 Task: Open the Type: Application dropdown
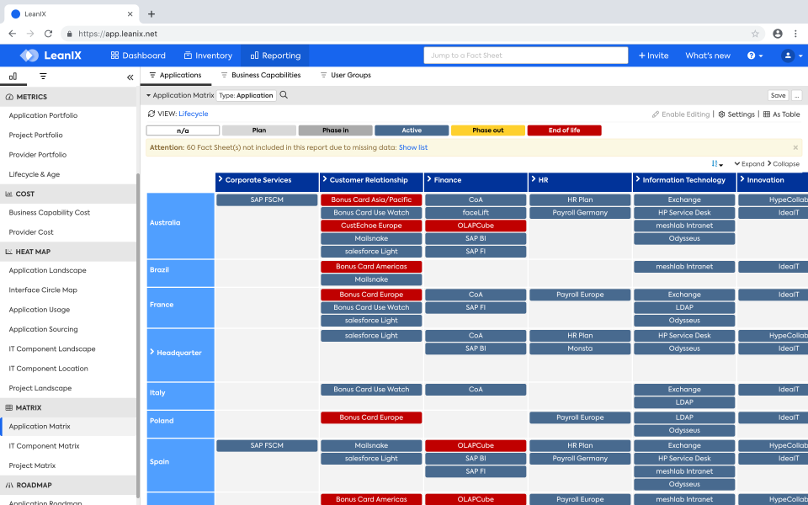pyautogui.click(x=247, y=95)
